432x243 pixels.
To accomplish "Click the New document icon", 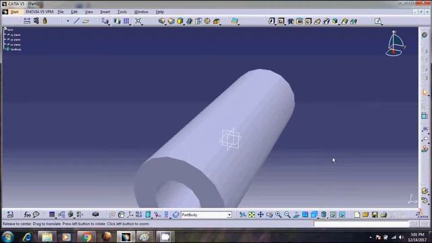I will [357, 215].
